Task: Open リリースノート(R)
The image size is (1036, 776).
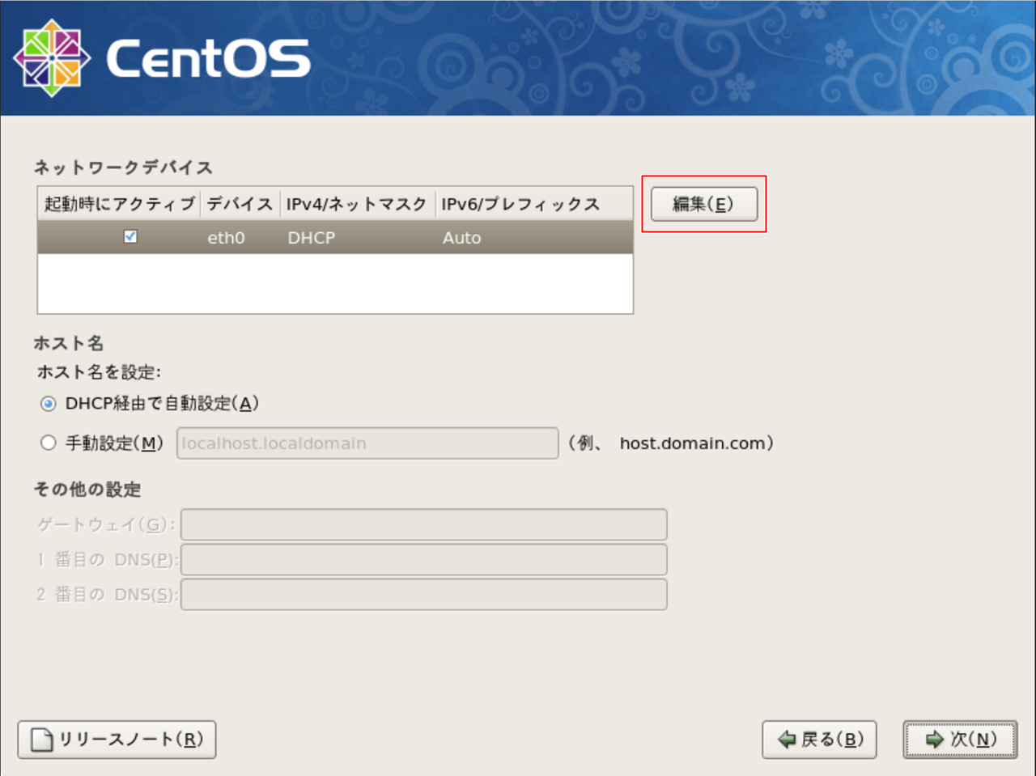Action: point(116,739)
